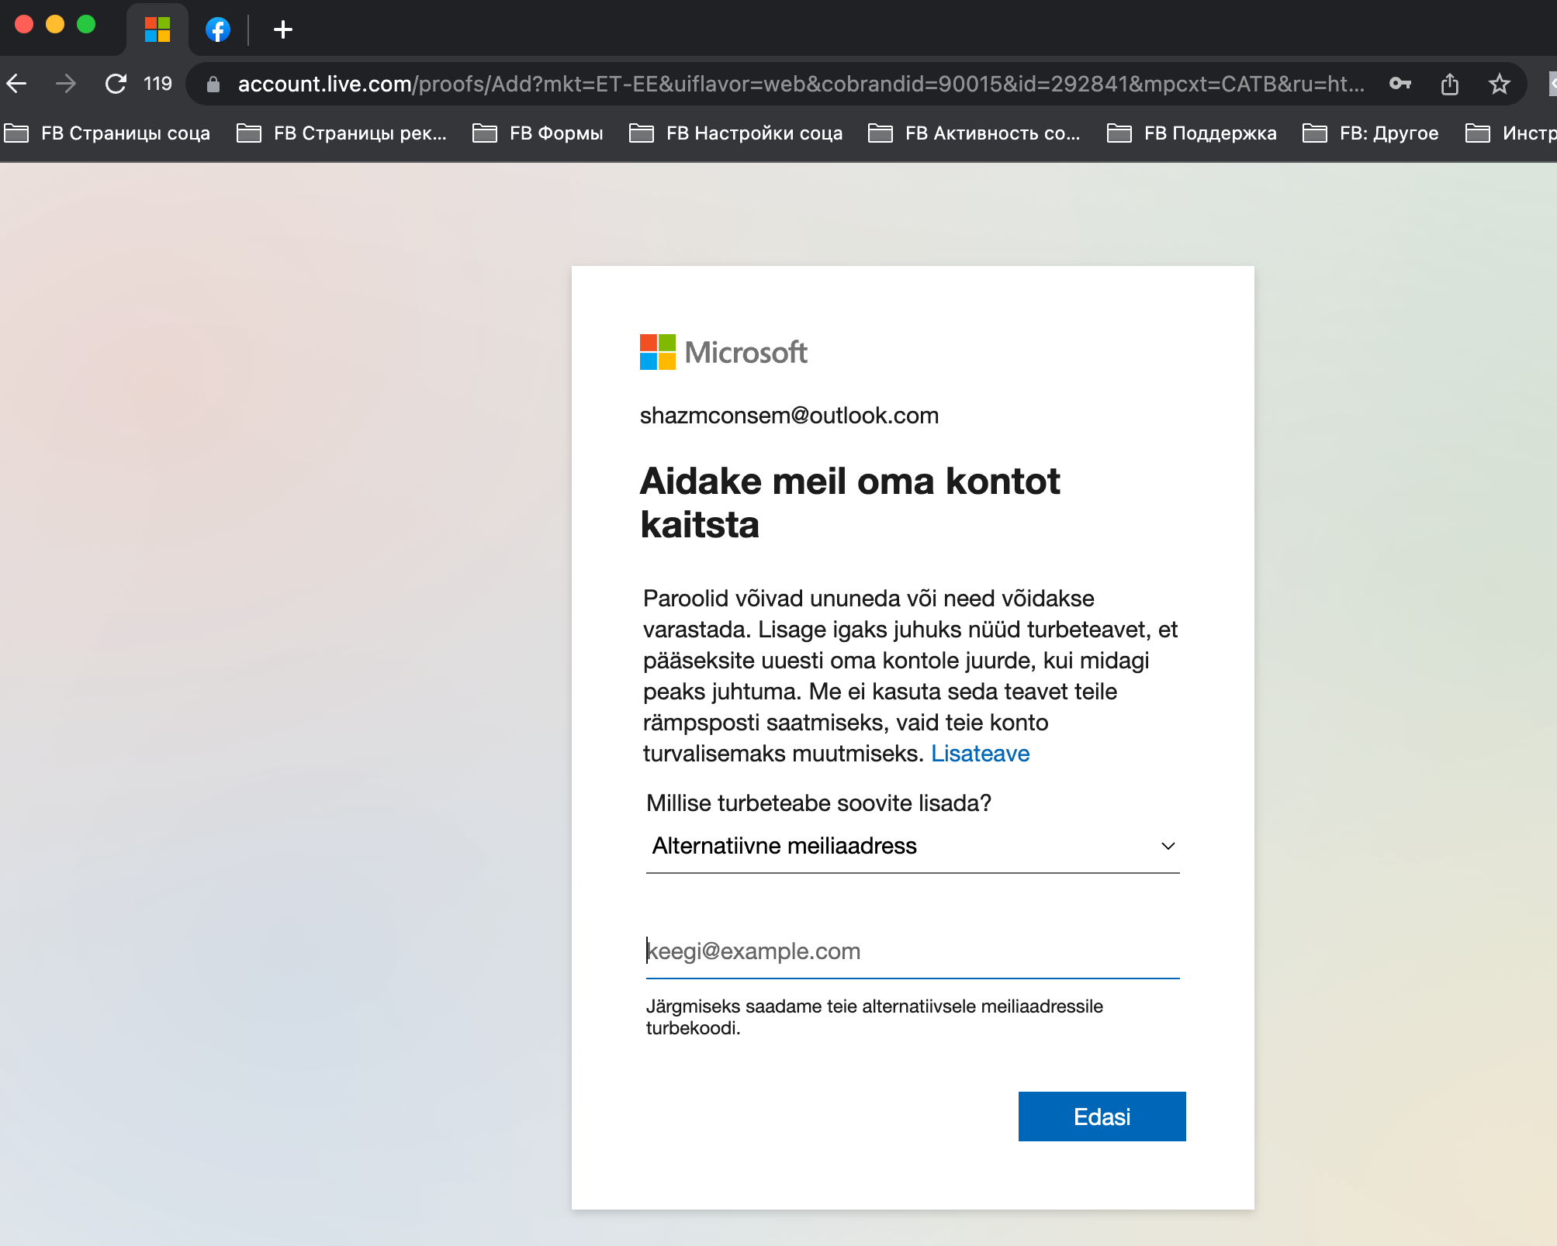Reload the page with refresh icon
The image size is (1557, 1246).
pos(116,84)
